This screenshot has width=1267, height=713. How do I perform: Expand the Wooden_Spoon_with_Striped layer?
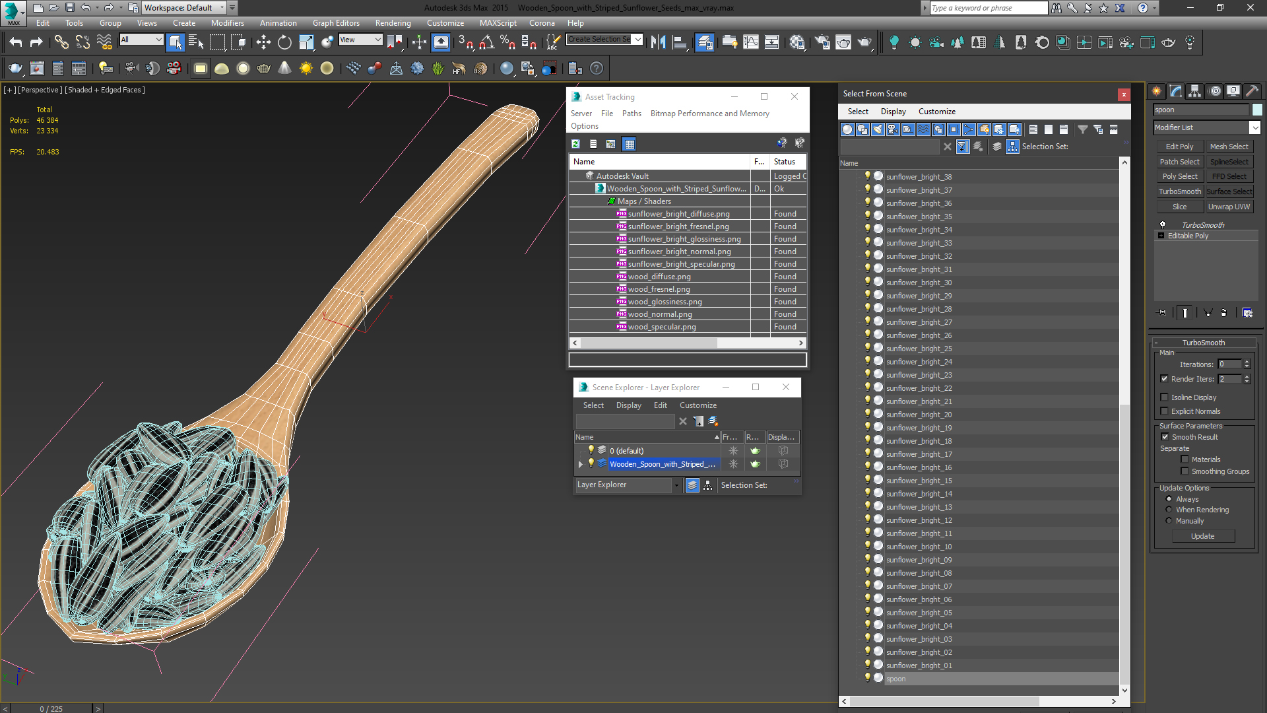[581, 464]
